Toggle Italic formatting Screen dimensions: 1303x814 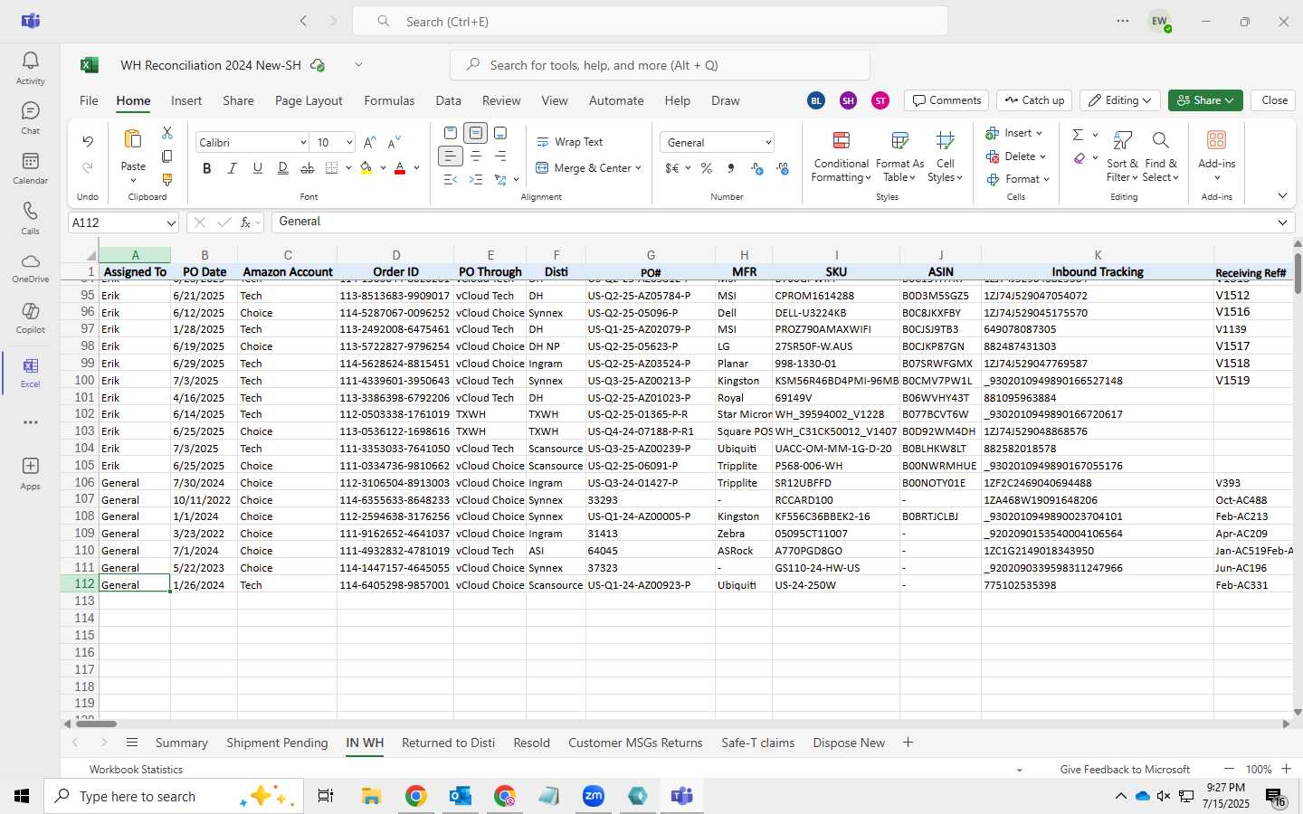coord(233,168)
